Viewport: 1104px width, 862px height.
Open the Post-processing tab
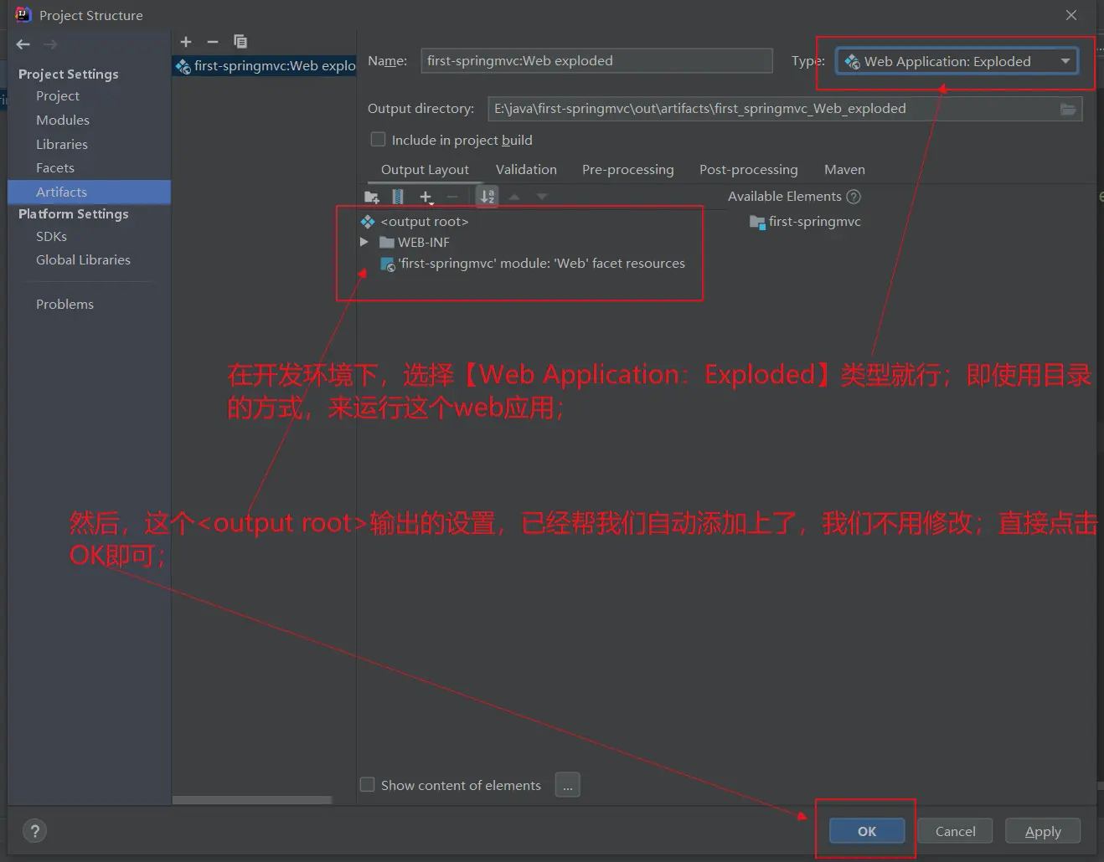point(749,170)
